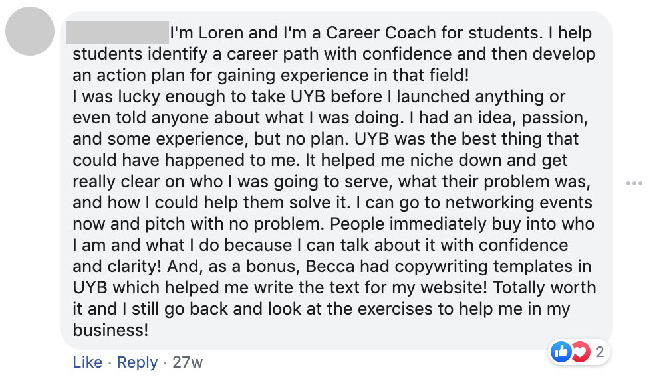Click the red heart reaction icon
Viewport: 657px width, 381px height.
click(581, 352)
